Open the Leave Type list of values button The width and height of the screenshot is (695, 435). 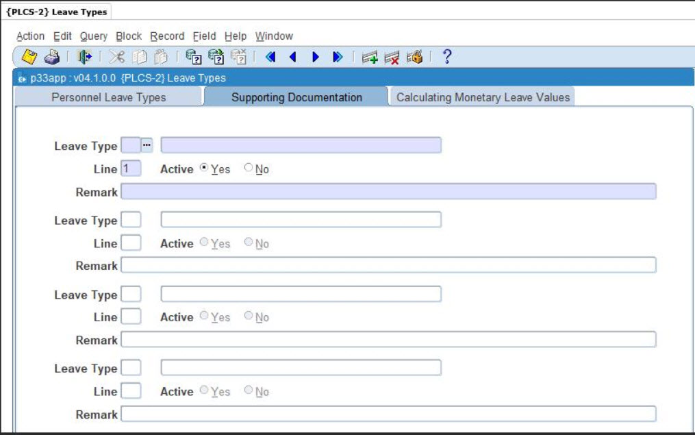click(147, 145)
